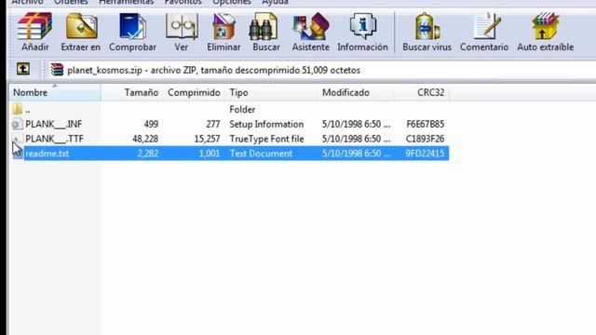Viewport: 596px width, 335px height.
Task: Go up one level with the arrow button
Action: click(x=22, y=69)
